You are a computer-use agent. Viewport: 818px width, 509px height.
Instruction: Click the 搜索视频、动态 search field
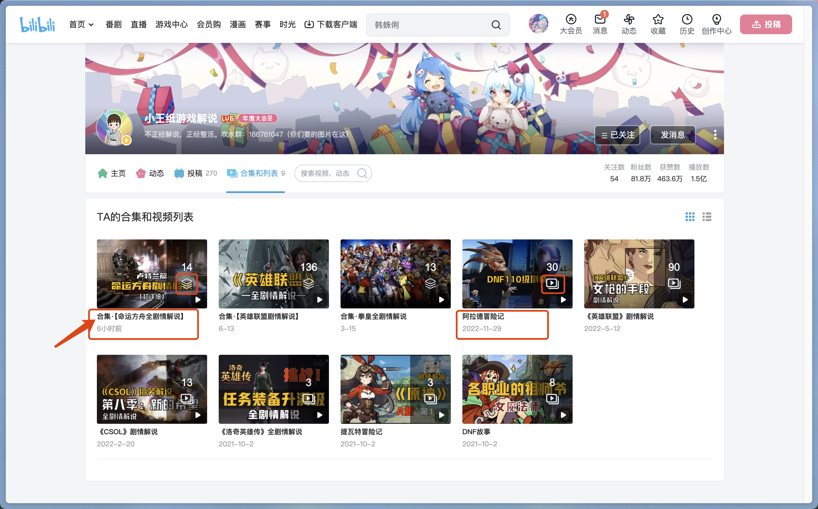pos(325,173)
